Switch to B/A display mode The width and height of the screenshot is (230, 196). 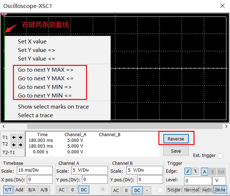click(32, 190)
